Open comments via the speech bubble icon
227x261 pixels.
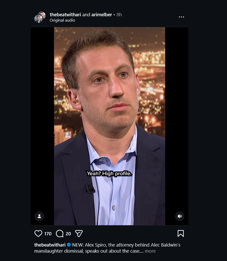click(x=60, y=234)
